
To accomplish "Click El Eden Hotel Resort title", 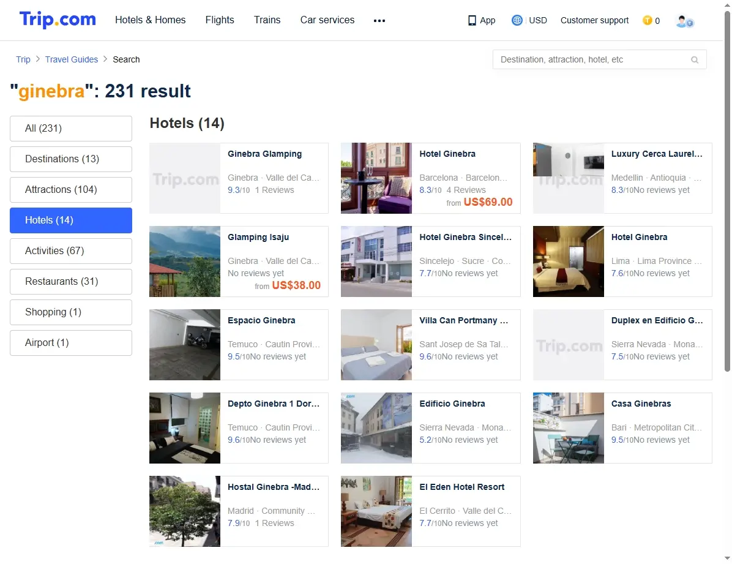I will (461, 487).
